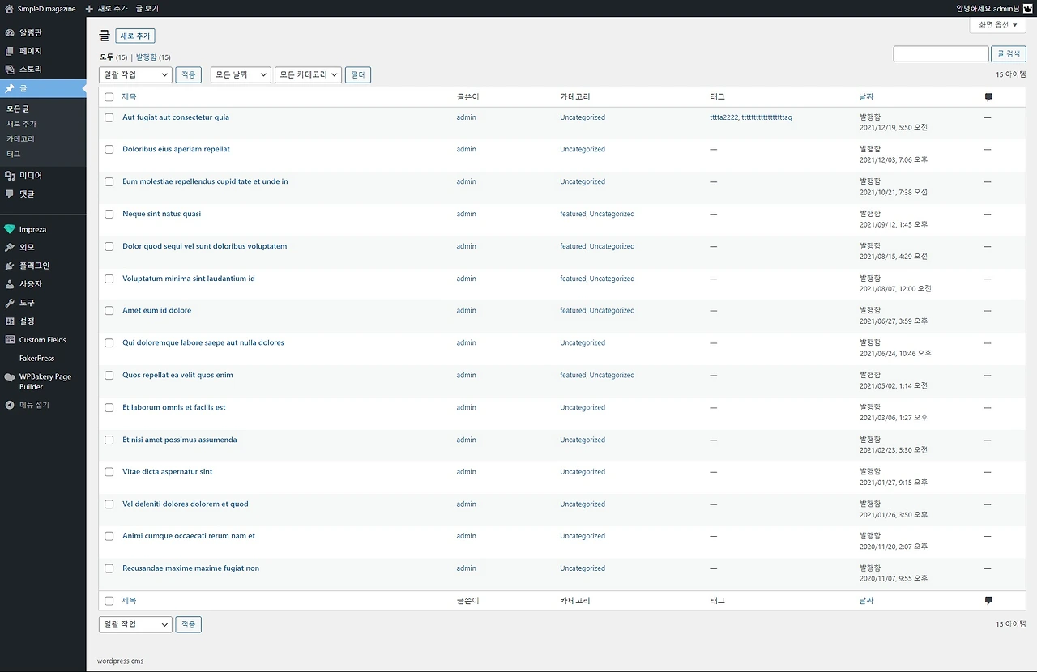The image size is (1037, 672).
Task: Click the WPBakery Page Builder cloud icon
Action: click(10, 377)
